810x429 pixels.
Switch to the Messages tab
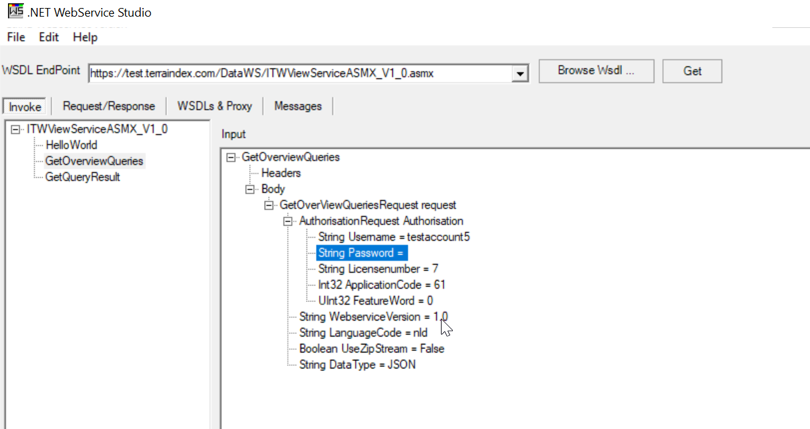pyautogui.click(x=298, y=106)
